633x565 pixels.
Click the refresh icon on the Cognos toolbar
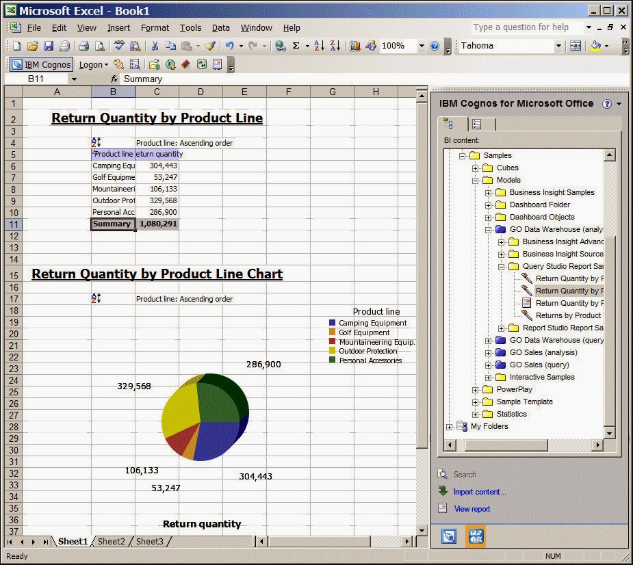click(202, 64)
